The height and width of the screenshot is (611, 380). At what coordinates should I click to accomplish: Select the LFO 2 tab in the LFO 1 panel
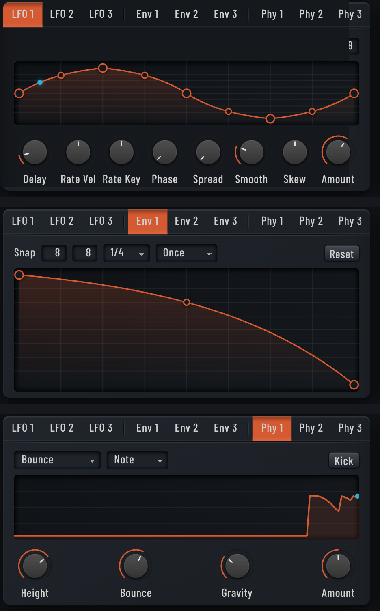point(62,14)
